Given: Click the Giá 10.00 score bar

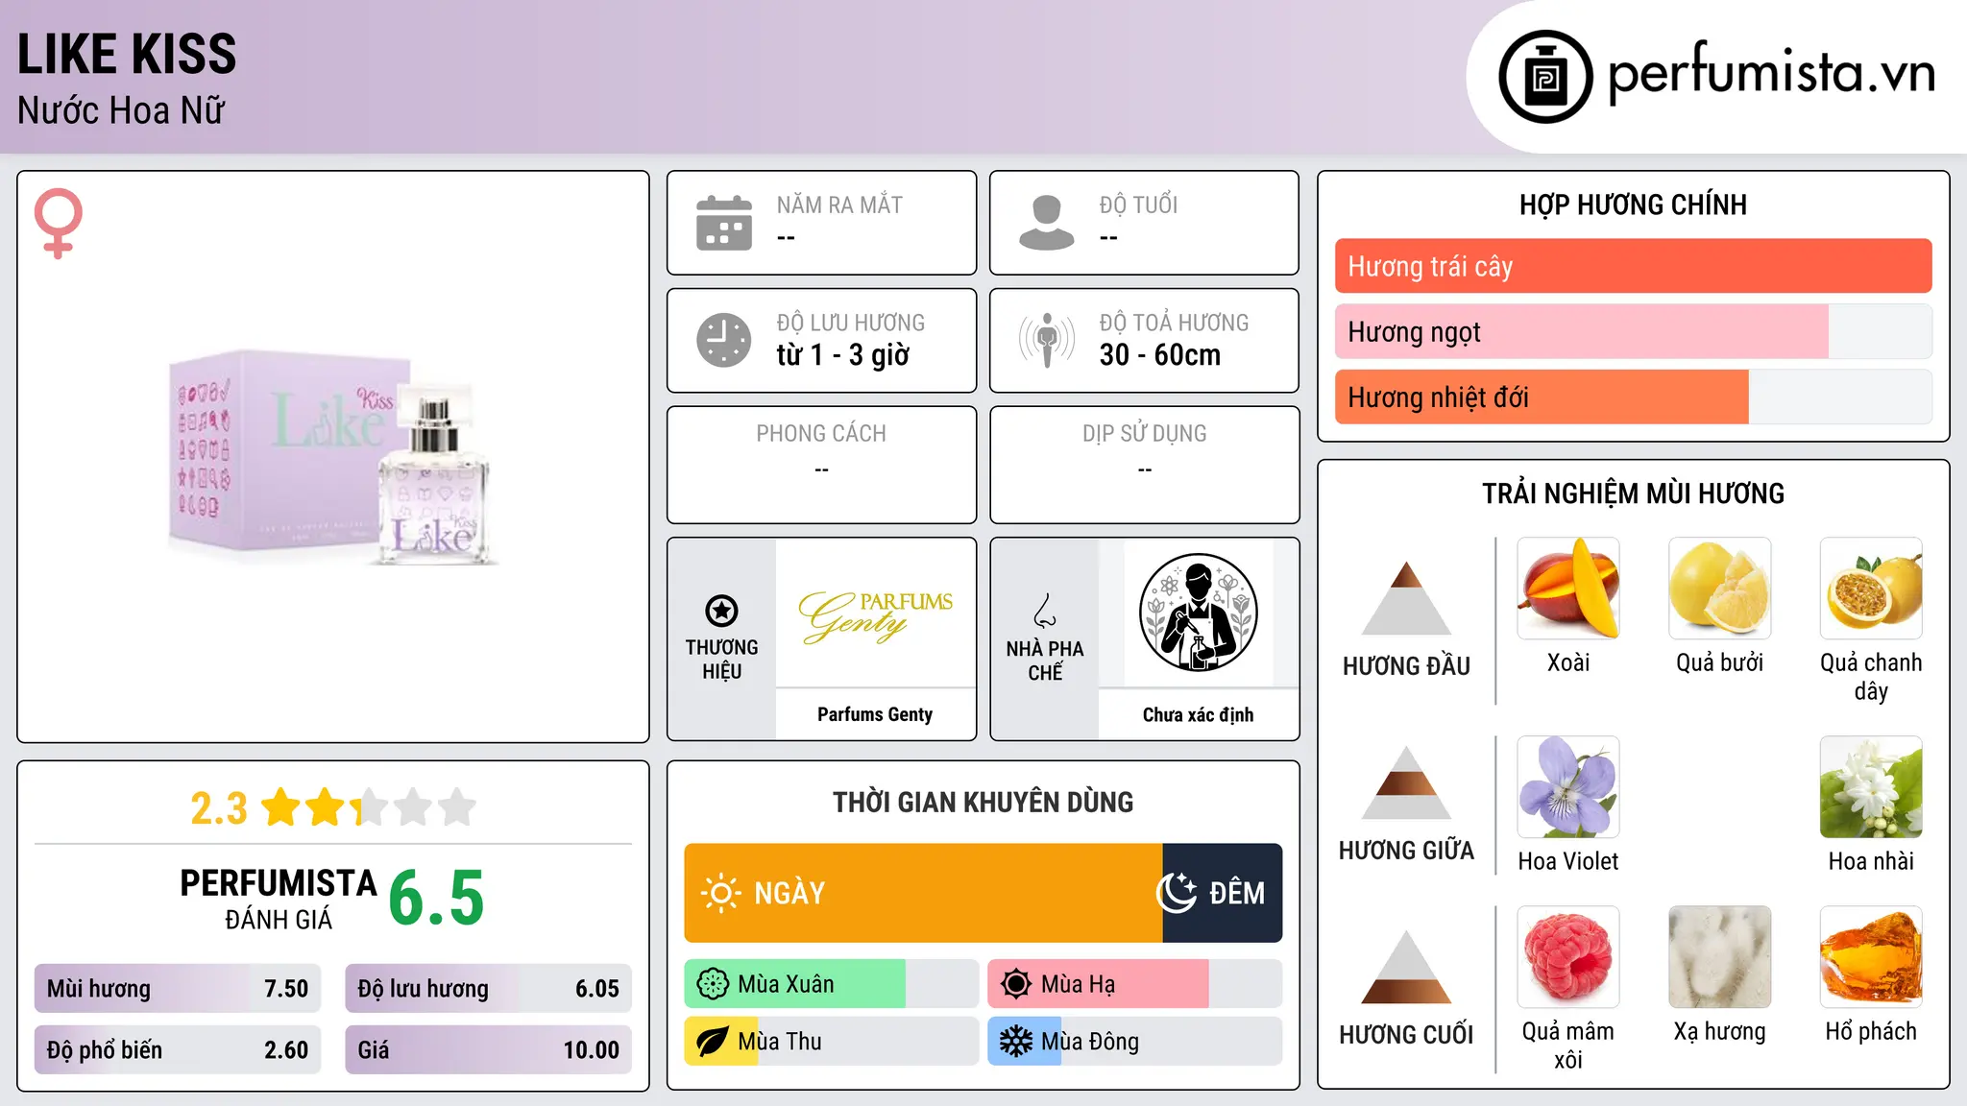Looking at the screenshot, I should (x=488, y=1050).
